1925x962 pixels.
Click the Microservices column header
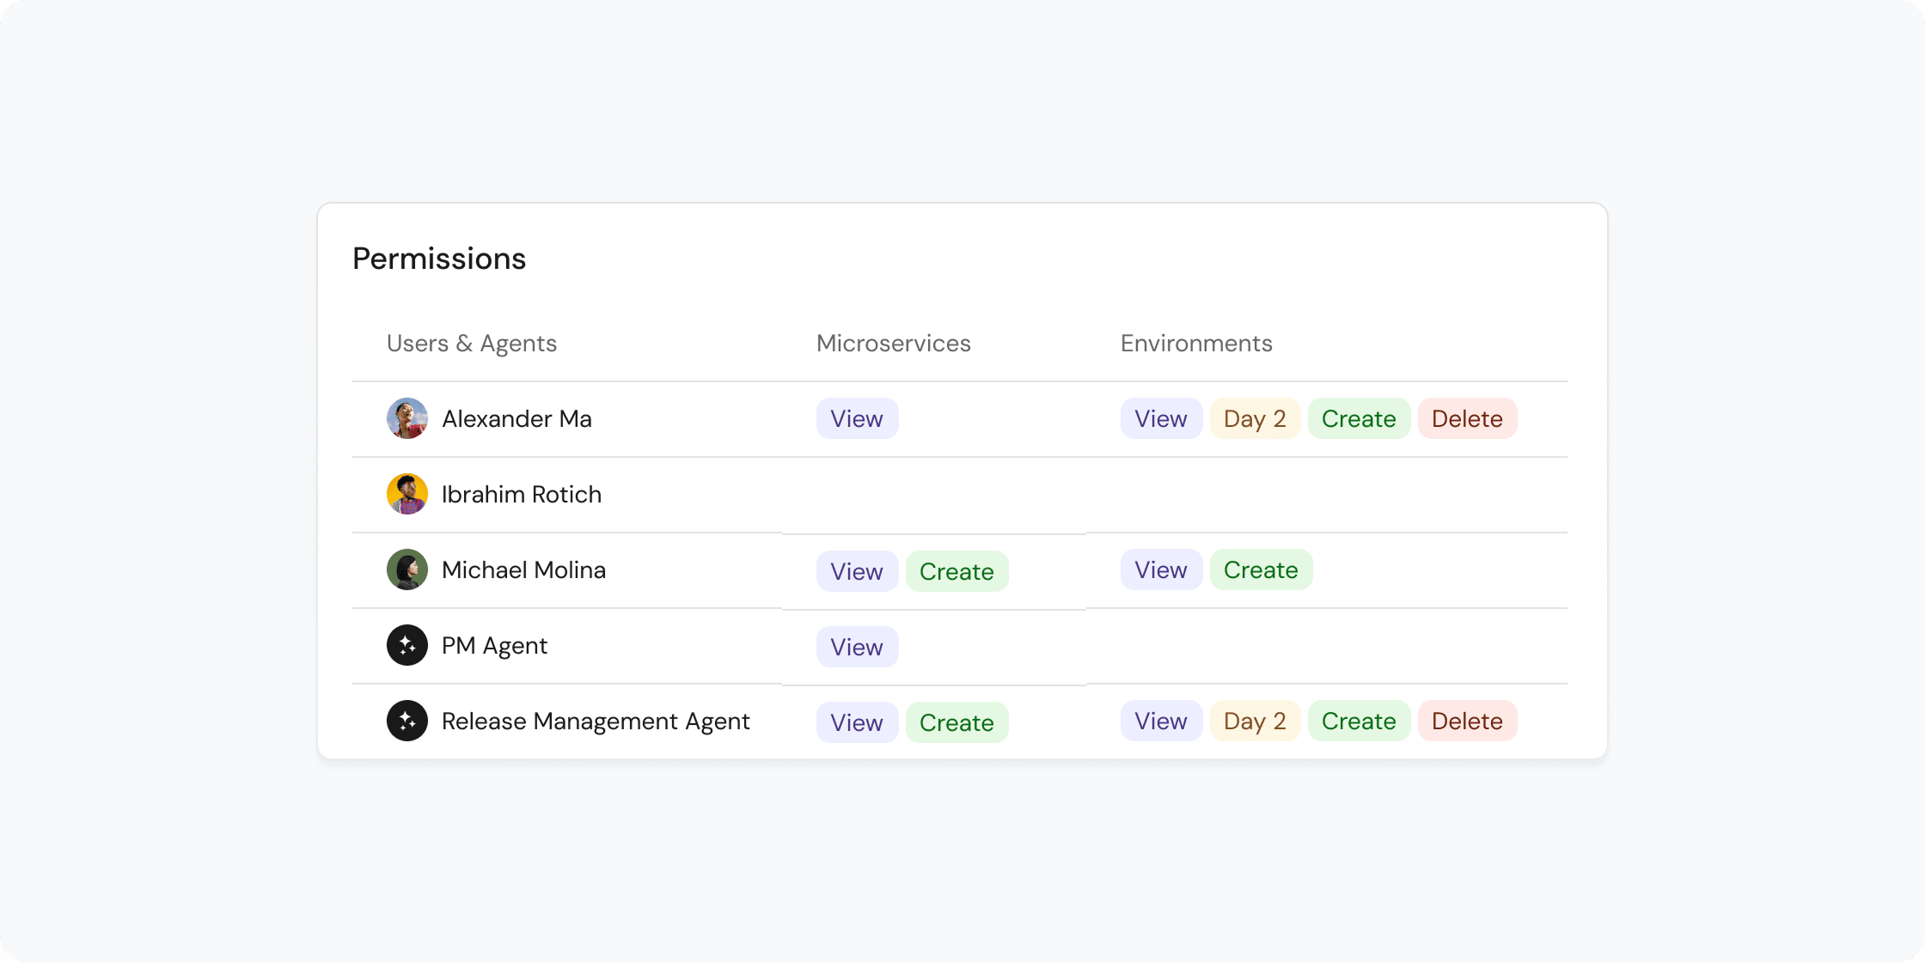point(893,343)
